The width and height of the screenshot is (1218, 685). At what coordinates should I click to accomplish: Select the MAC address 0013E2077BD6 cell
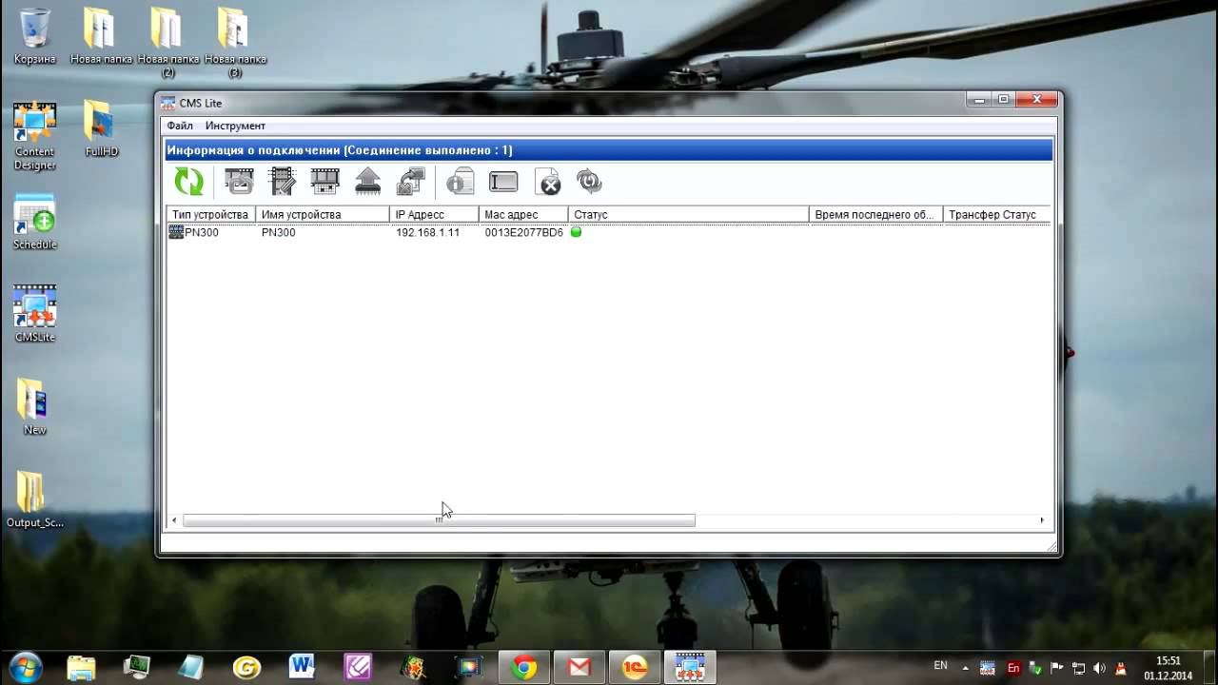pos(524,232)
